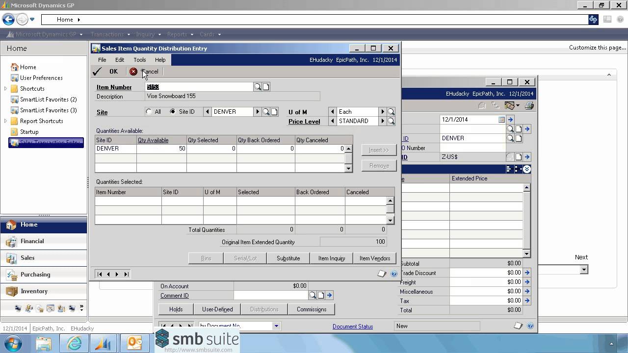Open Price Level lookup magnifier
The image size is (628, 353).
pyautogui.click(x=391, y=121)
